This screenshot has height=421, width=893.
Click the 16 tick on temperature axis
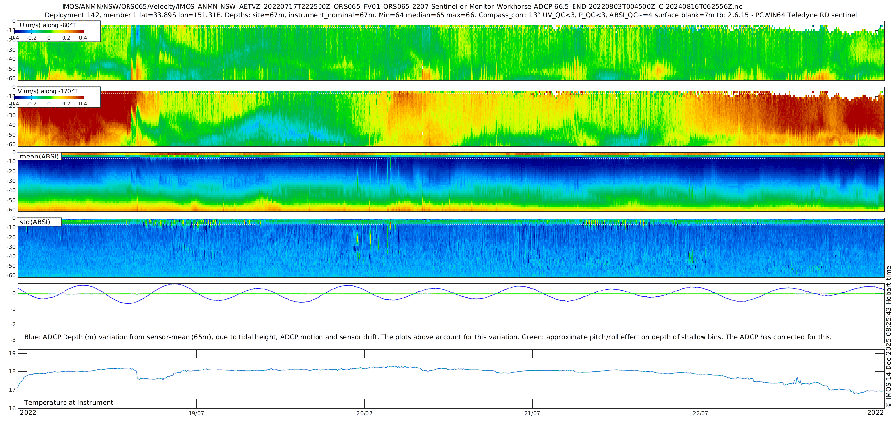coord(12,408)
